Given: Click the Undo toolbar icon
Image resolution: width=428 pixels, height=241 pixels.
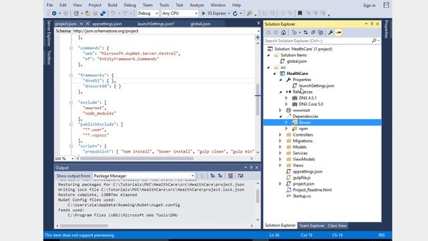Looking at the screenshot, I should pyautogui.click(x=113, y=13).
